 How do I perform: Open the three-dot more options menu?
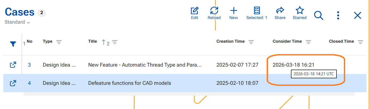(338, 15)
